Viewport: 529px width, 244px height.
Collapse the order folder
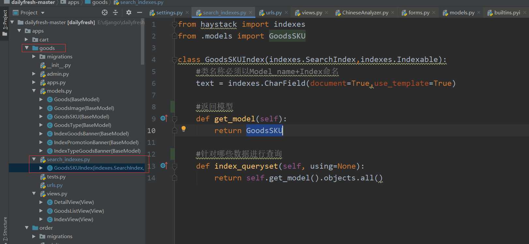tap(27, 228)
